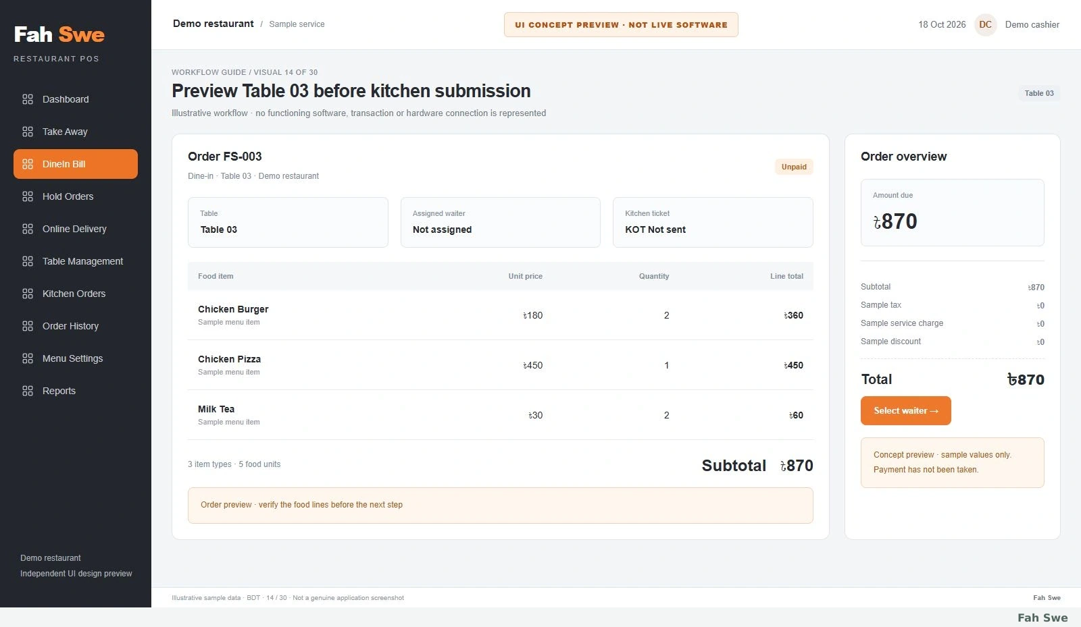Click the Table 03 tag chip
The image size is (1081, 627).
[x=1038, y=93]
